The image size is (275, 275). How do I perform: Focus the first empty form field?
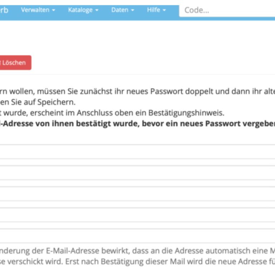(x=137, y=152)
